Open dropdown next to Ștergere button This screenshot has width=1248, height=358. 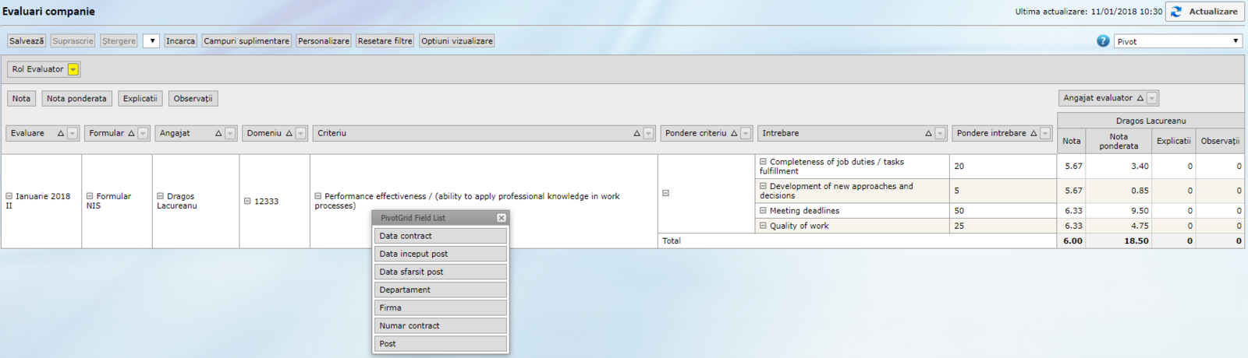tap(151, 41)
